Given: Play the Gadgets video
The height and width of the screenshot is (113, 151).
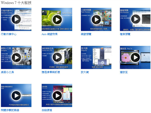Looking at the screenshot, I should pyautogui.click(x=16, y=58).
